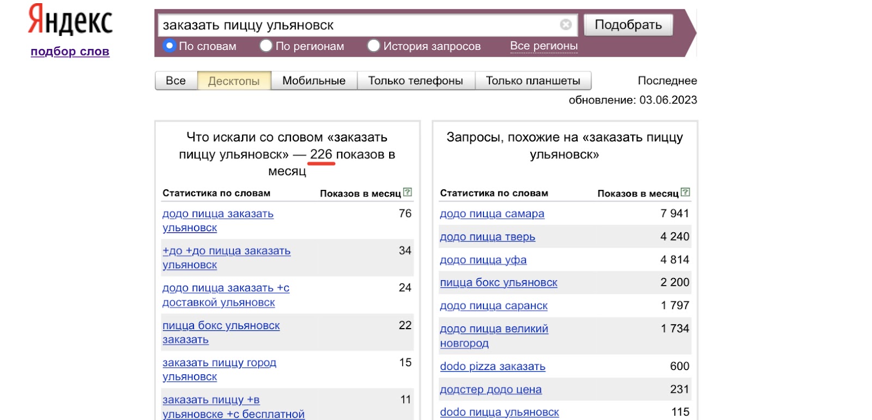Switch to the Только планшеты tab
This screenshot has width=872, height=420.
pos(533,81)
